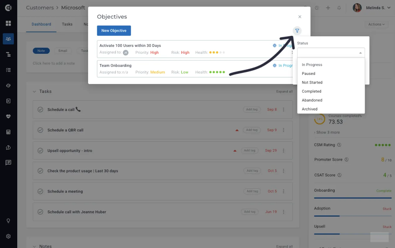Click history clock icon next to CSM Rating
Image resolution: width=395 pixels, height=248 pixels.
pos(339,145)
